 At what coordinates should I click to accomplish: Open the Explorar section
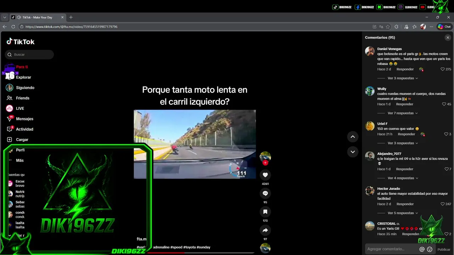(x=23, y=77)
